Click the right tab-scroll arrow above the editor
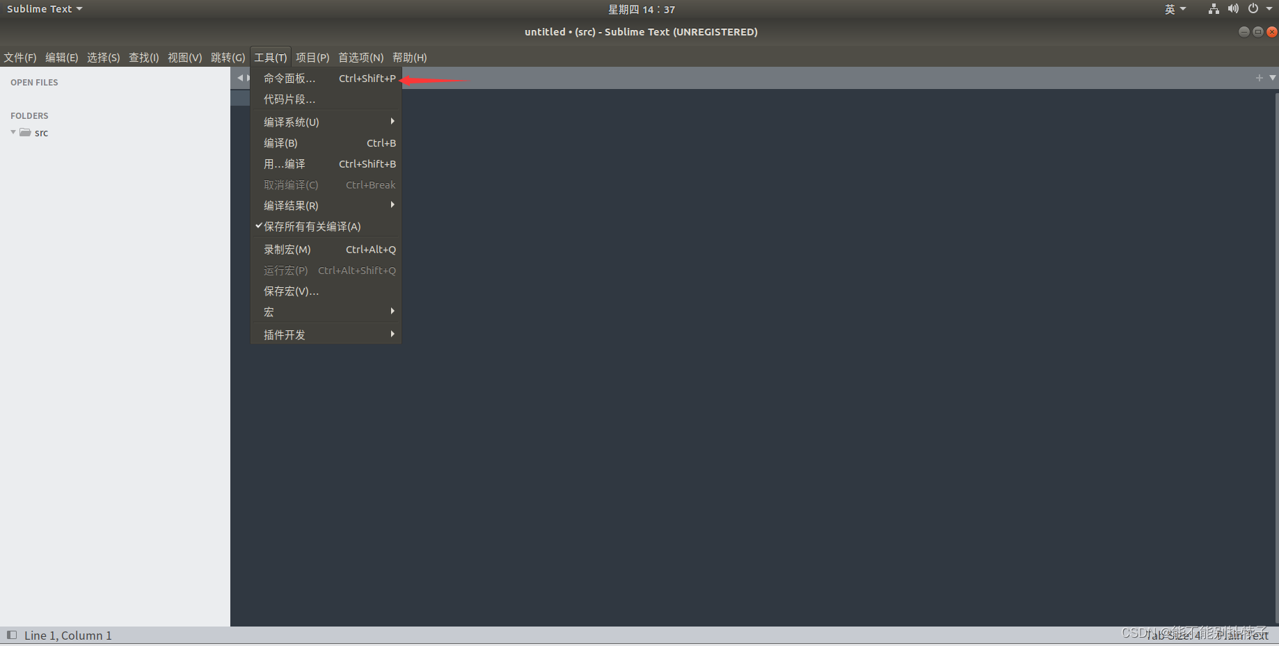Image resolution: width=1279 pixels, height=646 pixels. click(x=248, y=77)
